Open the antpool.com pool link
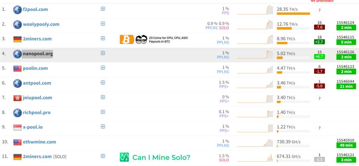This screenshot has height=166, width=359. coord(37,83)
